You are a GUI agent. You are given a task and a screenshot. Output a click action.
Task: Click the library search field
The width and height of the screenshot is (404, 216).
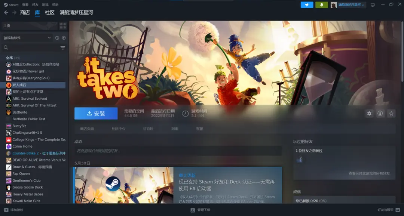point(30,47)
